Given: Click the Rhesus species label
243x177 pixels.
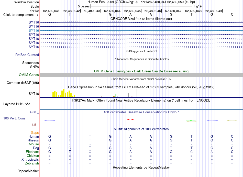Looking at the screenshot, I should [33, 140].
